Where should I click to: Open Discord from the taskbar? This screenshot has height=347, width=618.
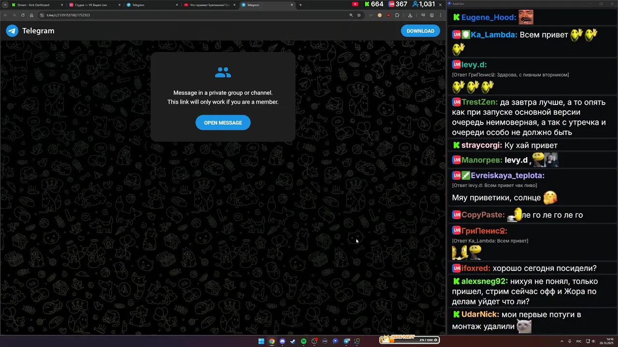coord(282,341)
